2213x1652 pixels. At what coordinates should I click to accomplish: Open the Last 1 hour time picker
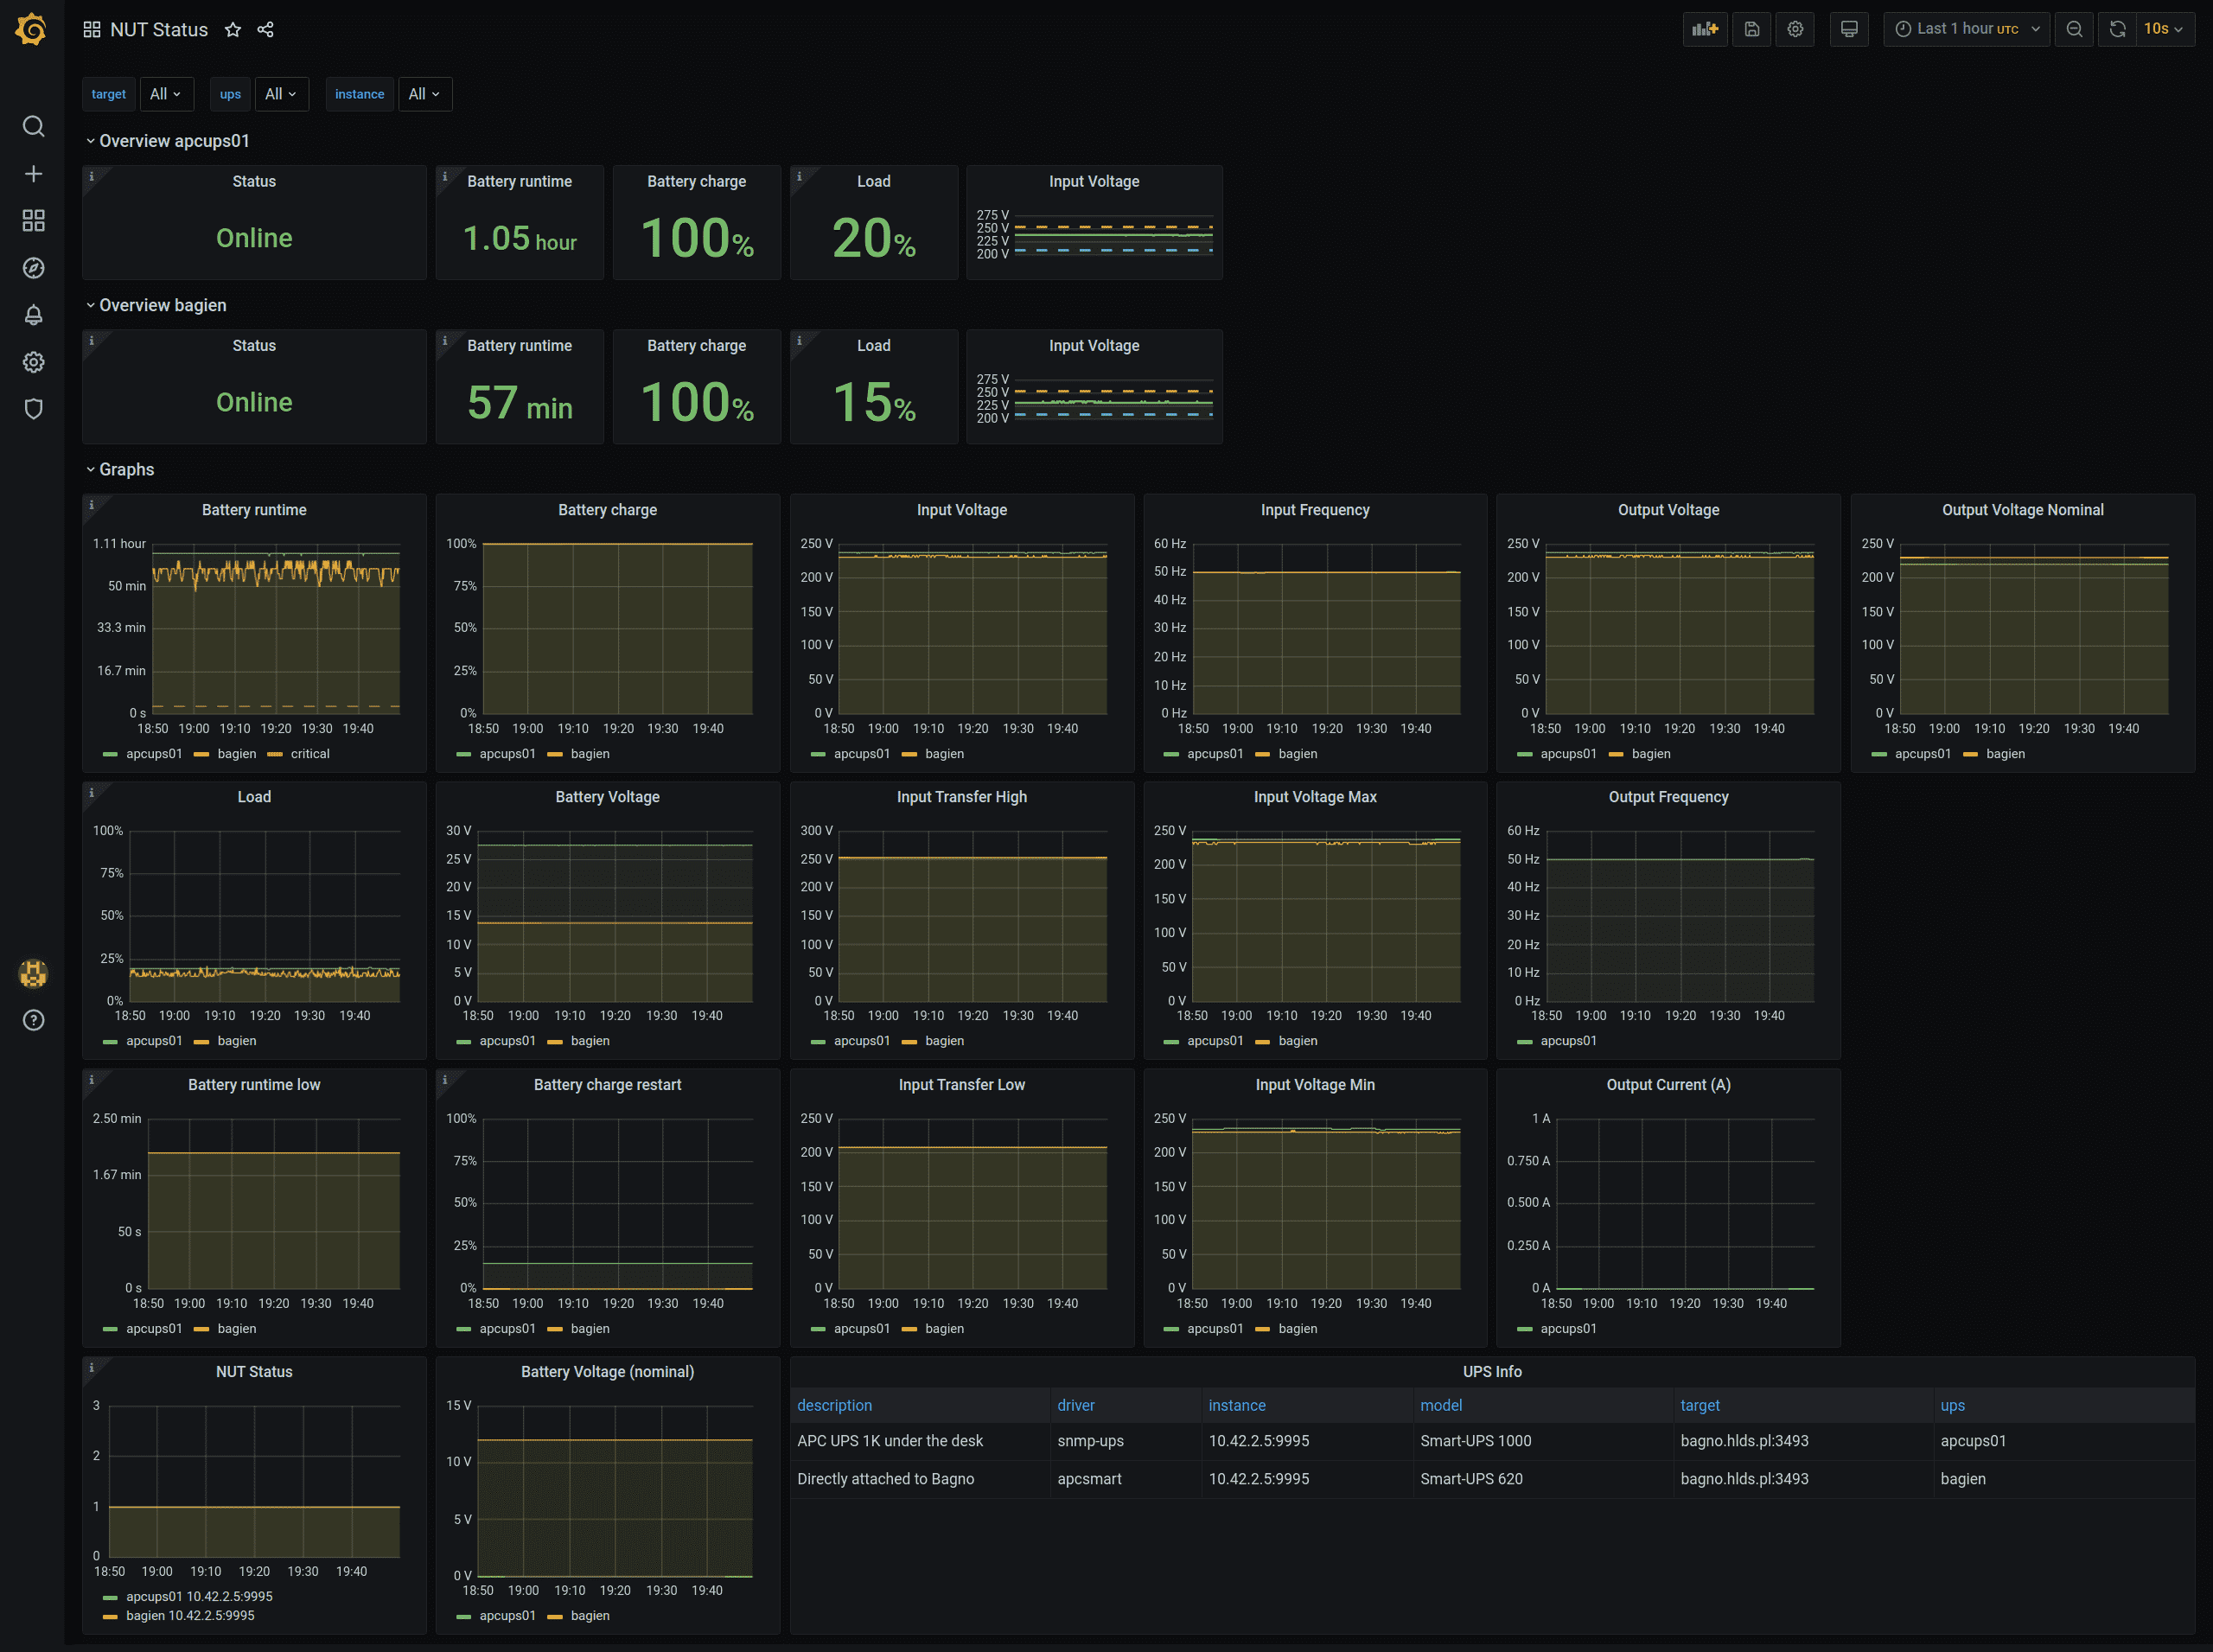coord(1966,29)
